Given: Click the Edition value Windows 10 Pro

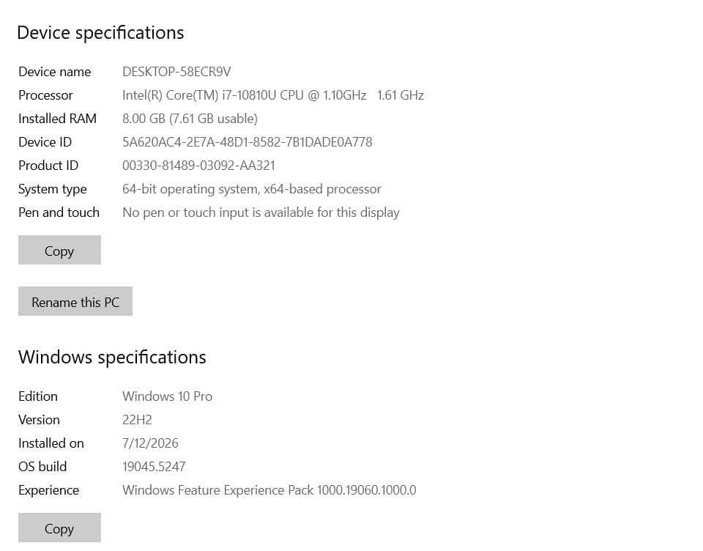Looking at the screenshot, I should (167, 396).
